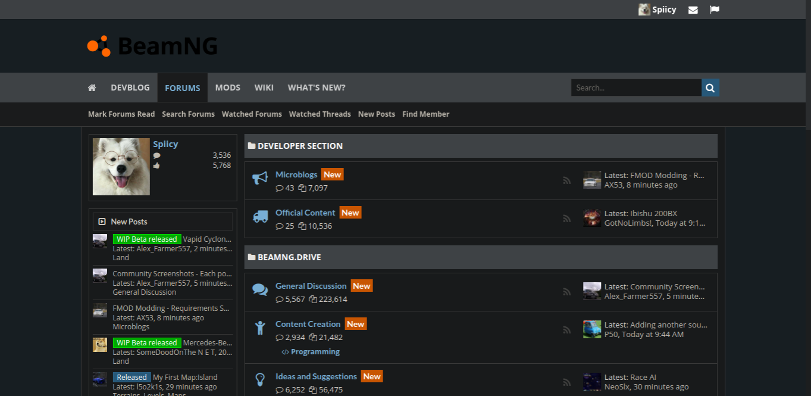Click avatar beside latest Ibishu 200BX post
The image size is (811, 396).
(x=592, y=218)
